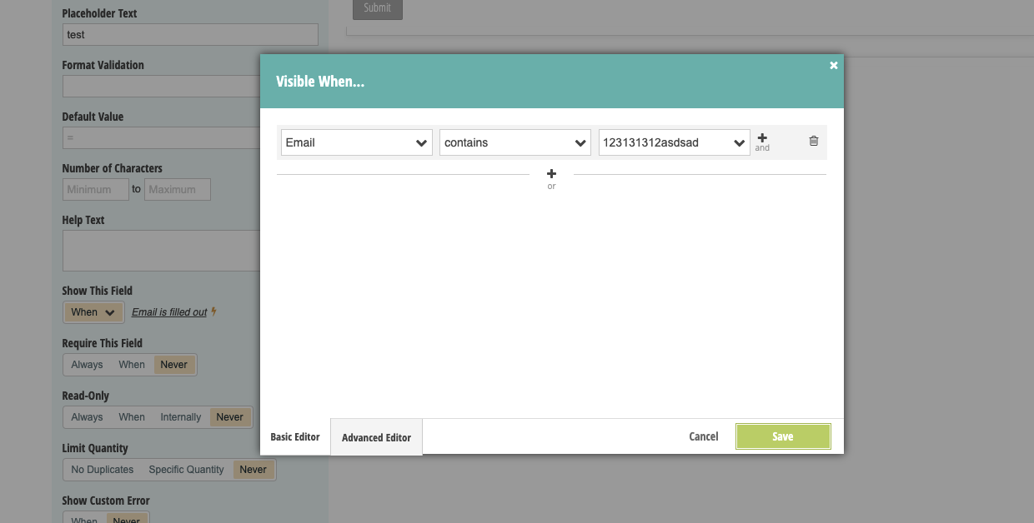This screenshot has height=523, width=1034.
Task: Set Read-Only to Internally
Action: (x=181, y=417)
